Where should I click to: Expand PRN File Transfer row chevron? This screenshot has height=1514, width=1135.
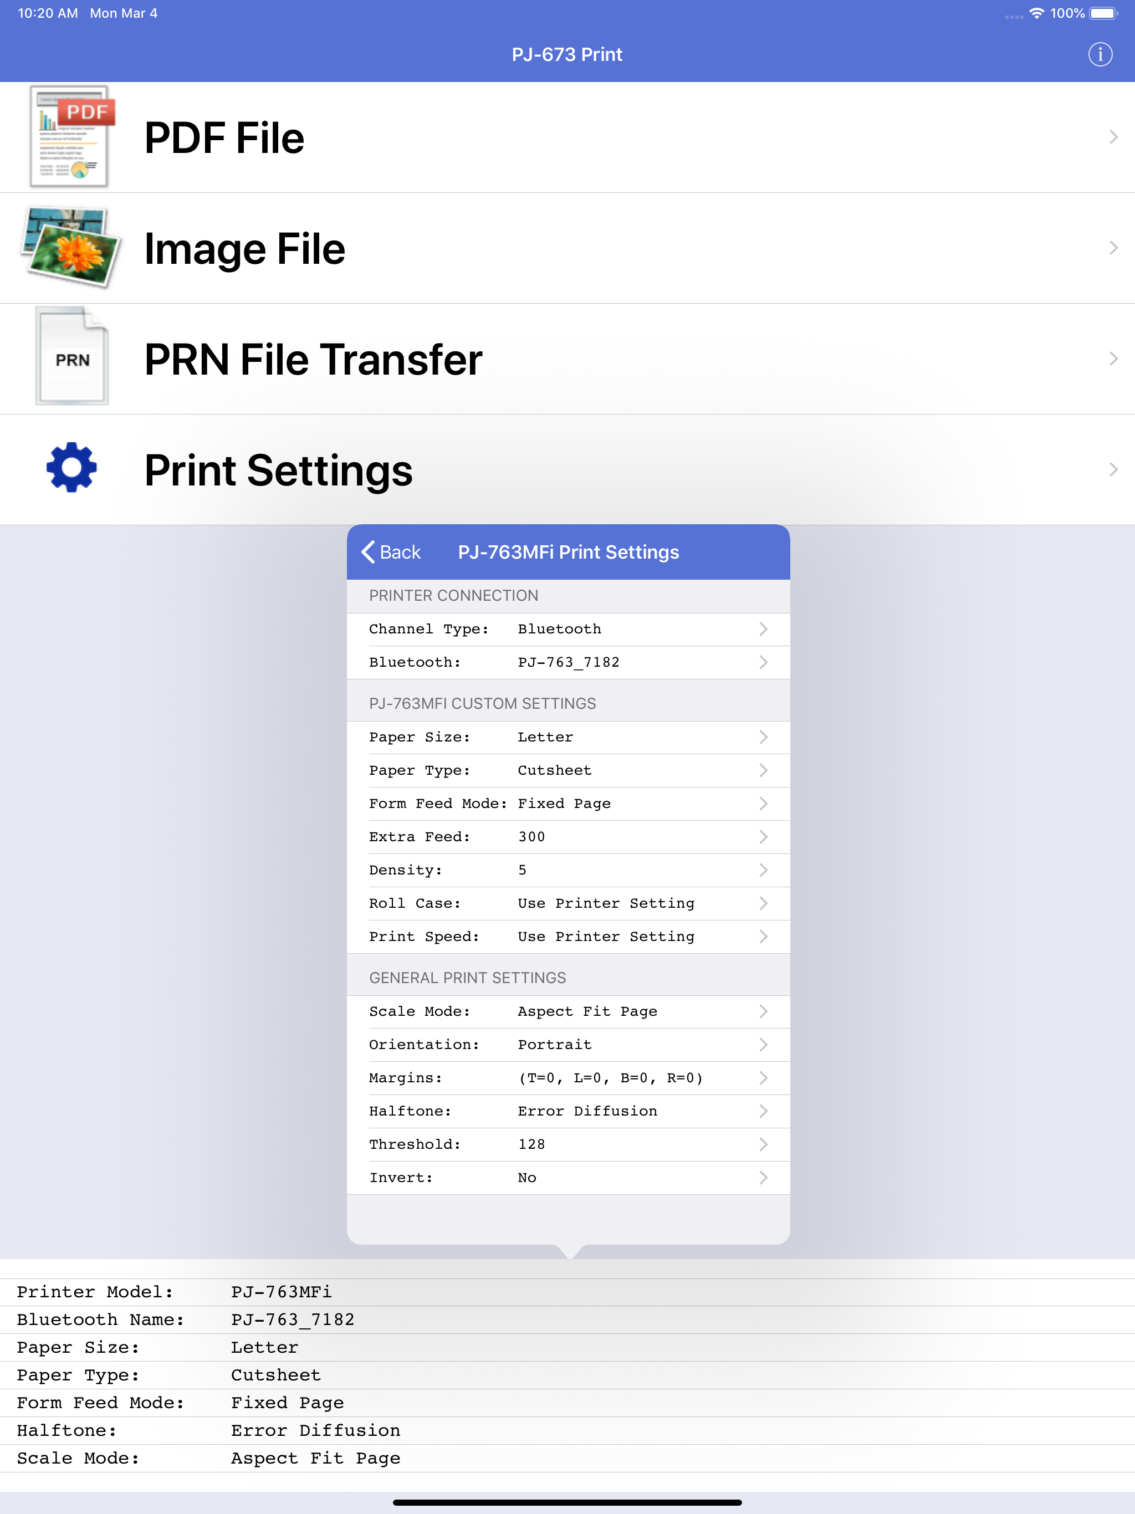pos(1114,359)
